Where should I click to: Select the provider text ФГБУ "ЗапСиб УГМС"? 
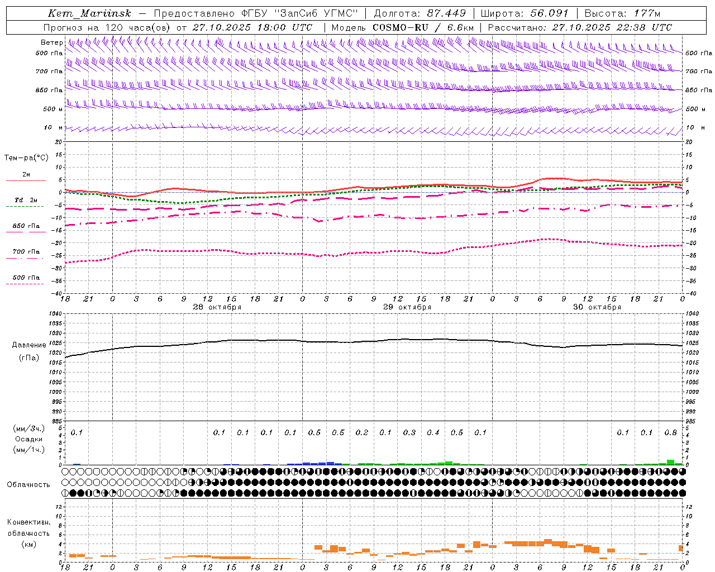pyautogui.click(x=299, y=13)
